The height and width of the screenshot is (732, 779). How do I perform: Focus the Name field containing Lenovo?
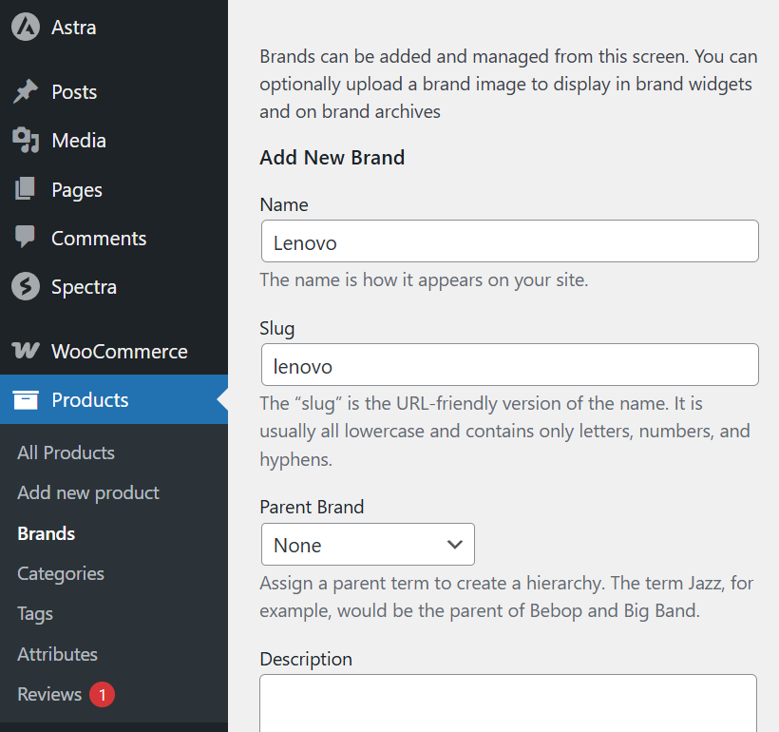(x=510, y=241)
